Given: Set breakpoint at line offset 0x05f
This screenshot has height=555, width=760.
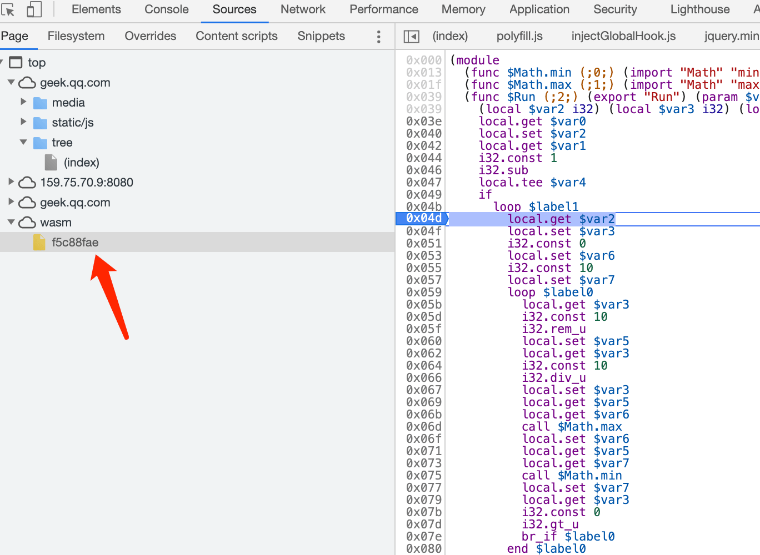Looking at the screenshot, I should (x=423, y=329).
